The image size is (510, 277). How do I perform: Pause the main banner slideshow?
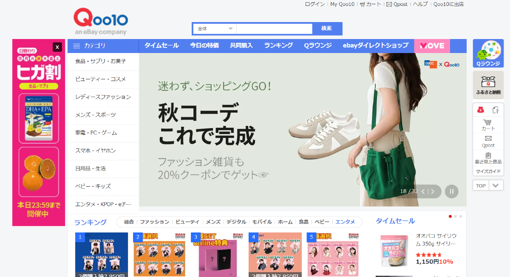[451, 191]
